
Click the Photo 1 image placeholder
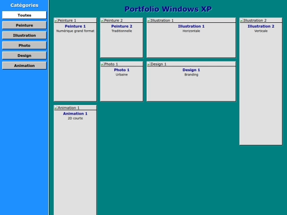tap(122, 64)
